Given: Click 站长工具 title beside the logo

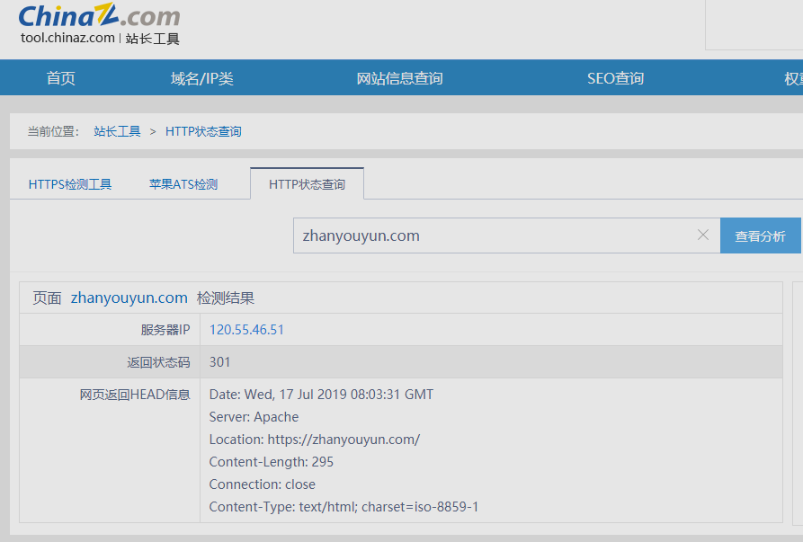Looking at the screenshot, I should (x=152, y=39).
